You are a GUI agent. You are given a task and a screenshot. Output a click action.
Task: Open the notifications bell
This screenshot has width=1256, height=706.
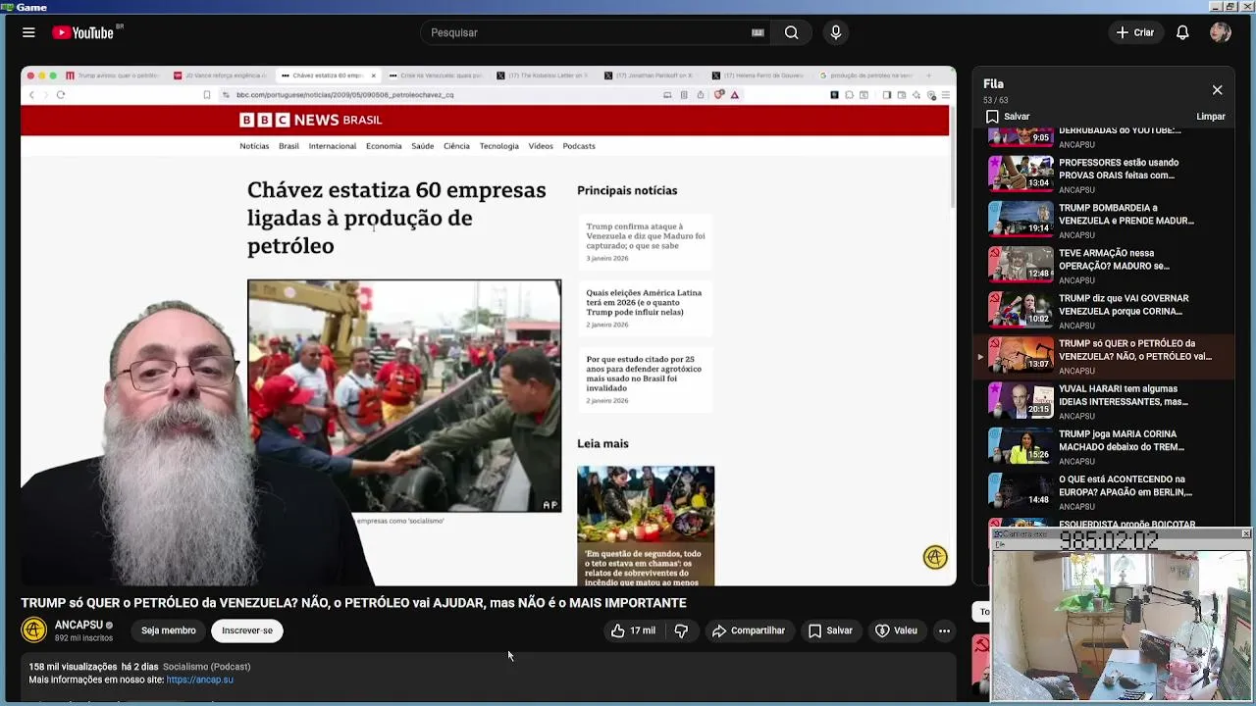coord(1182,32)
